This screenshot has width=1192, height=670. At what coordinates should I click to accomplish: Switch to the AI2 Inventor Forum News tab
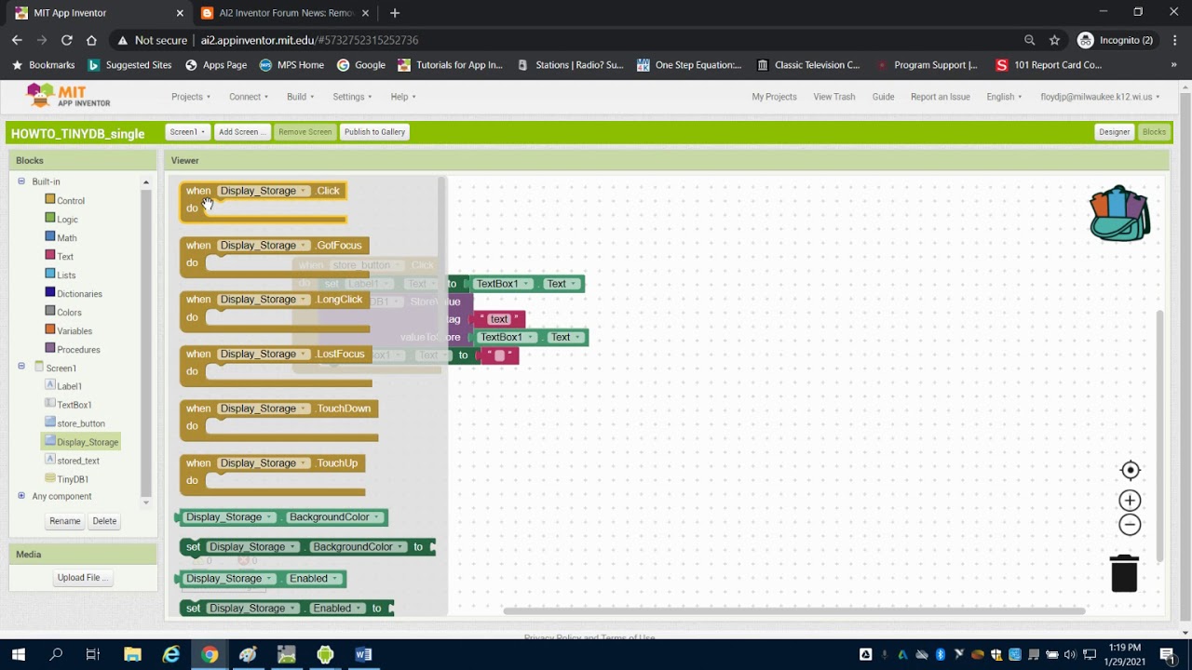tap(286, 13)
